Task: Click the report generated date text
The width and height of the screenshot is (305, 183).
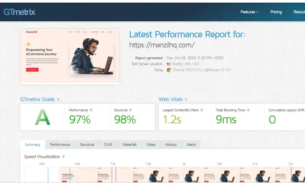Action: (x=195, y=58)
